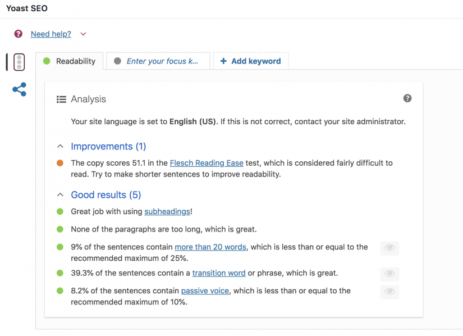Click the Analysis list icon
The image size is (463, 336).
61,99
